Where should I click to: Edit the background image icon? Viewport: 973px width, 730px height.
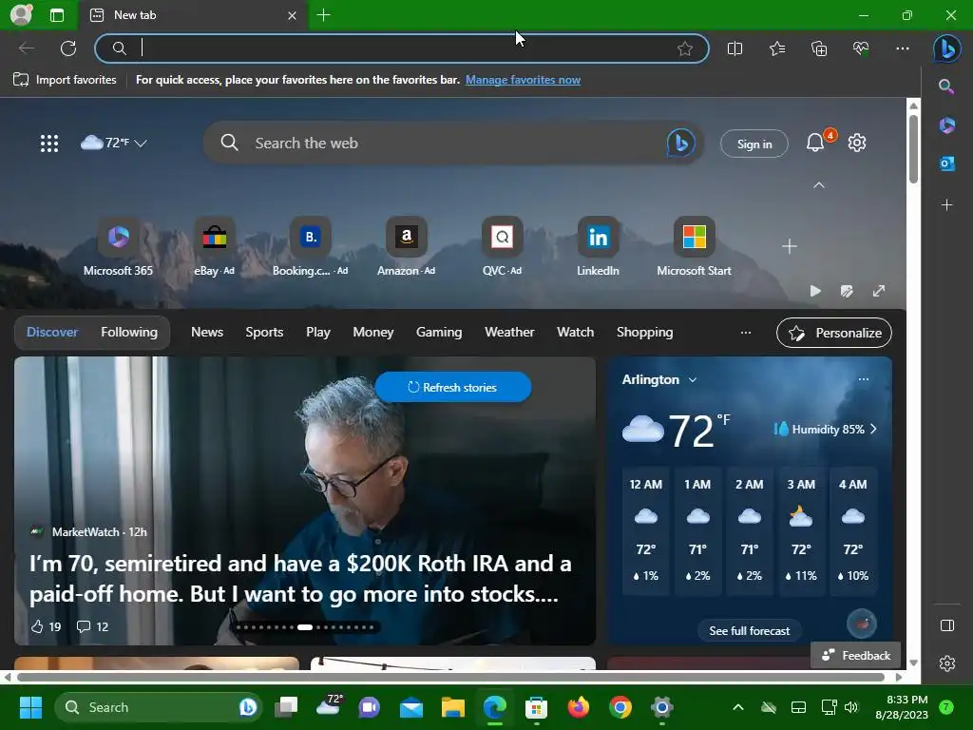tap(847, 291)
